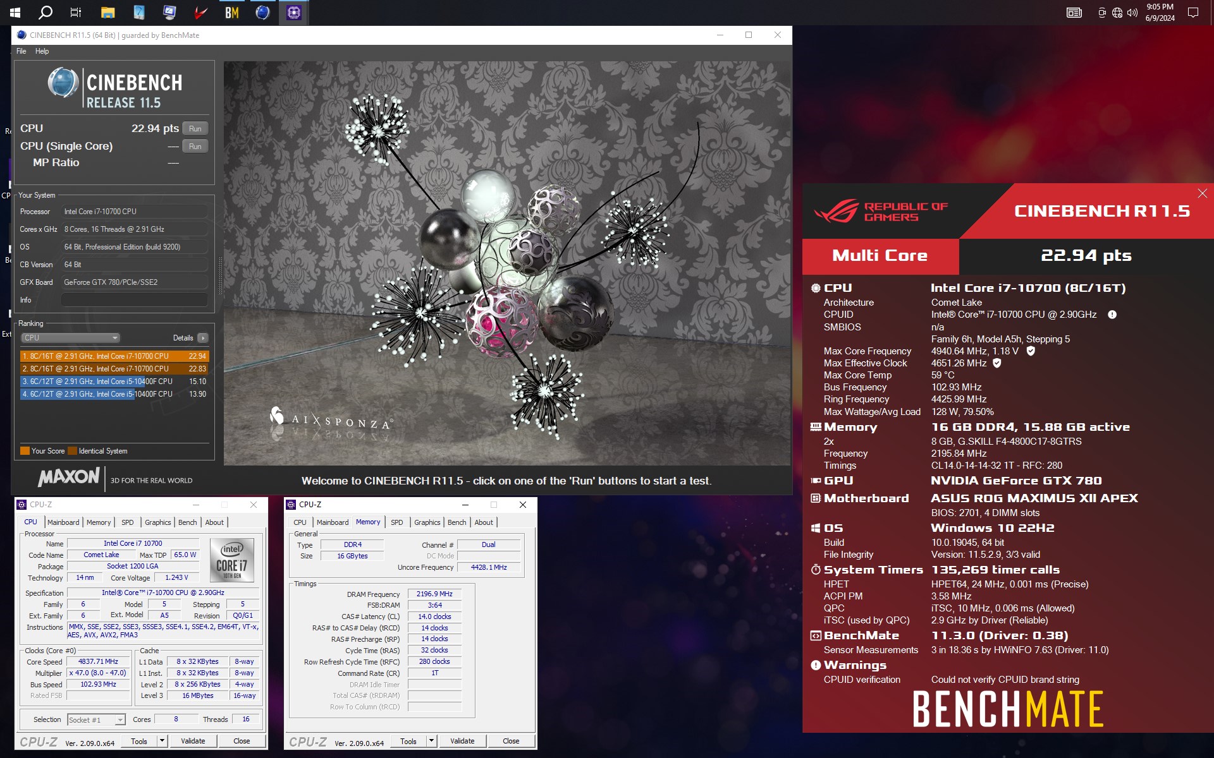
Task: Click the Your Score orange swatch
Action: 25,451
